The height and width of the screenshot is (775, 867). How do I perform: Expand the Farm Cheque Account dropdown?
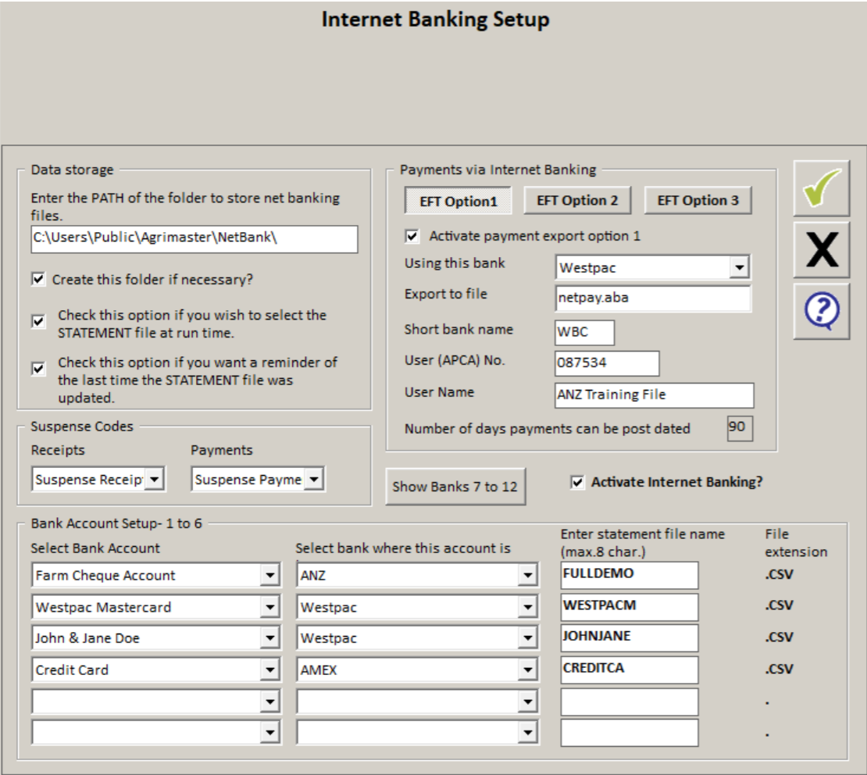tap(269, 575)
